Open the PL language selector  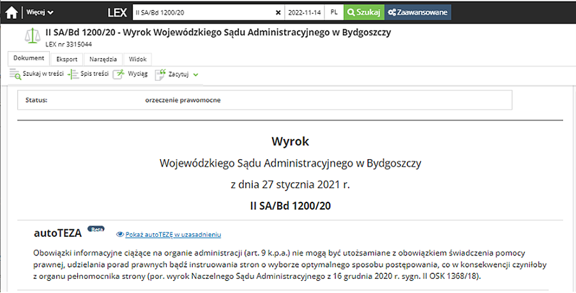[334, 12]
